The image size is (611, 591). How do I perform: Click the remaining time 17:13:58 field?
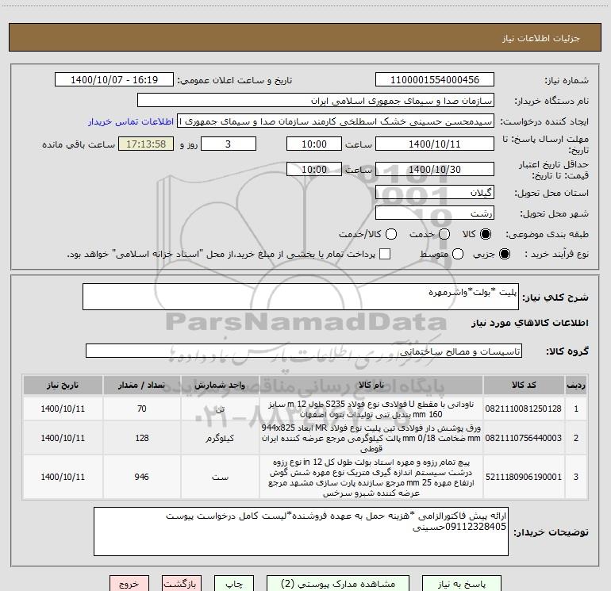(146, 144)
